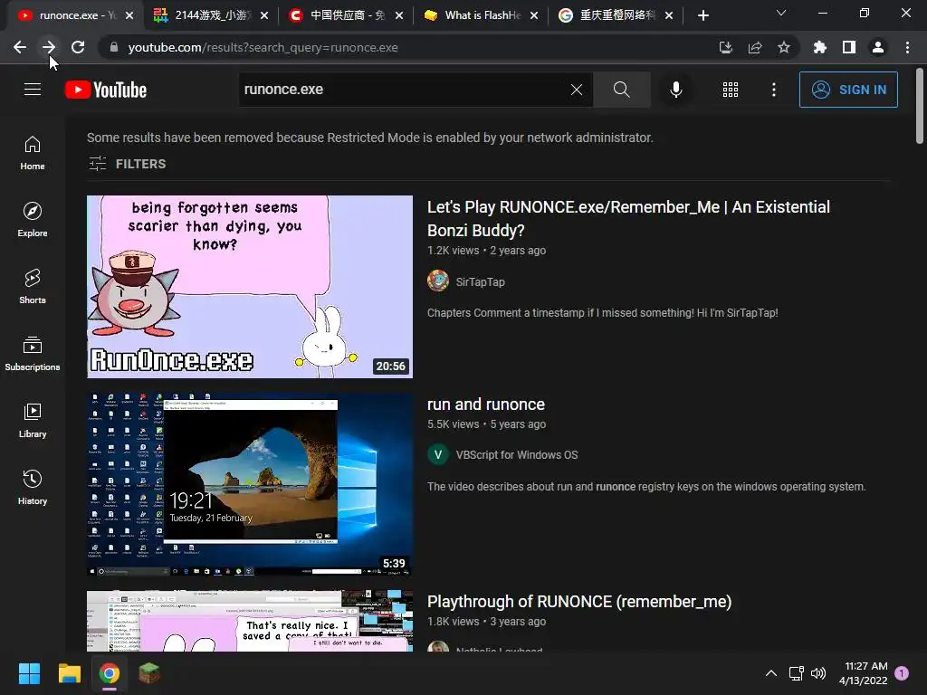927x695 pixels.
Task: Open SirTapTap channel name link
Action: click(480, 282)
